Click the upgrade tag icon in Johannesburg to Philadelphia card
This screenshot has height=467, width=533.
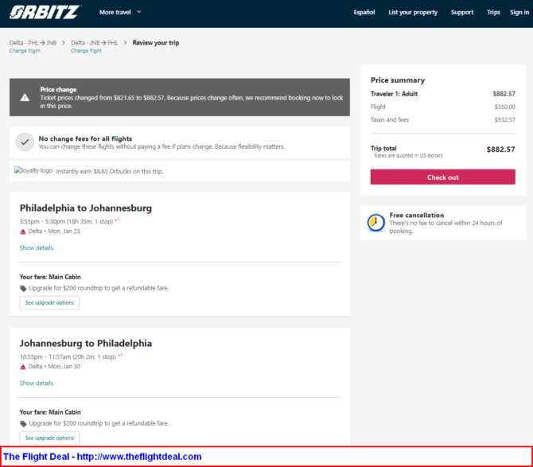point(23,423)
